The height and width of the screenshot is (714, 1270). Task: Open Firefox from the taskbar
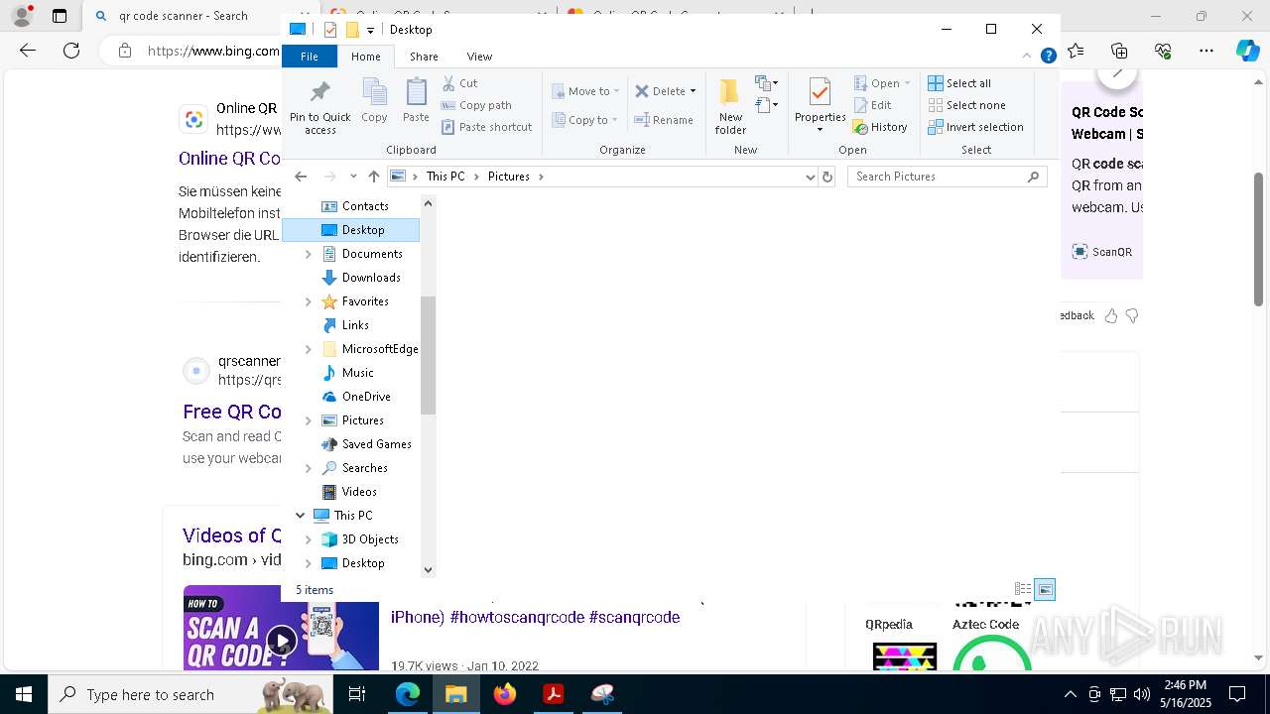tap(505, 694)
